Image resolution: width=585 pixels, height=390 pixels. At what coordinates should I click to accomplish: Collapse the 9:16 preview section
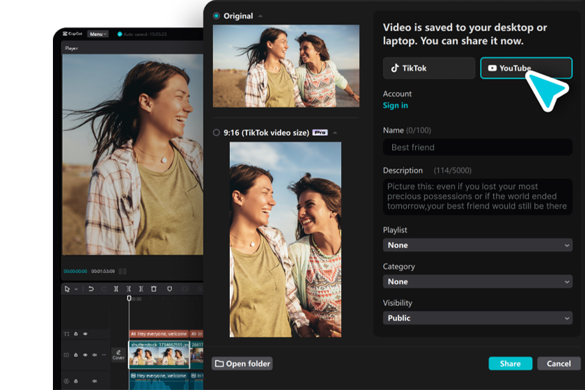coord(335,133)
